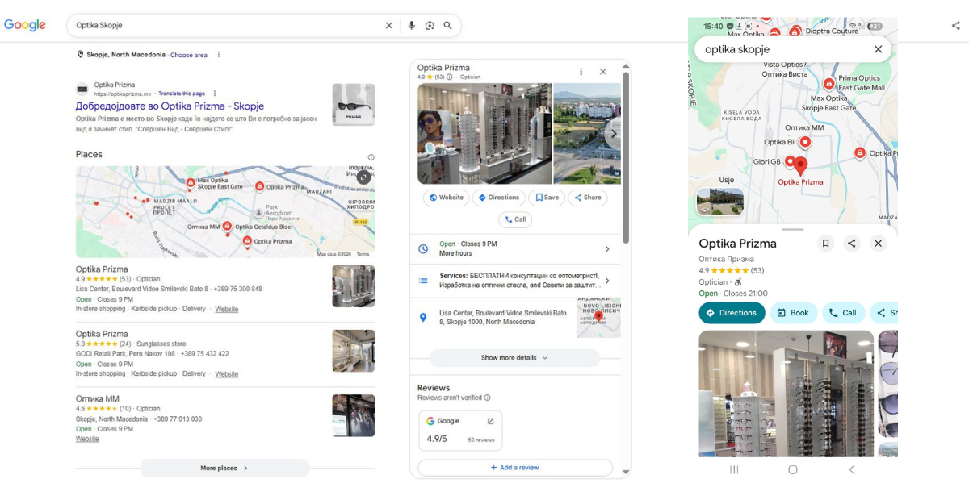Expand the Places map to full view
969x500 pixels.
(x=364, y=177)
